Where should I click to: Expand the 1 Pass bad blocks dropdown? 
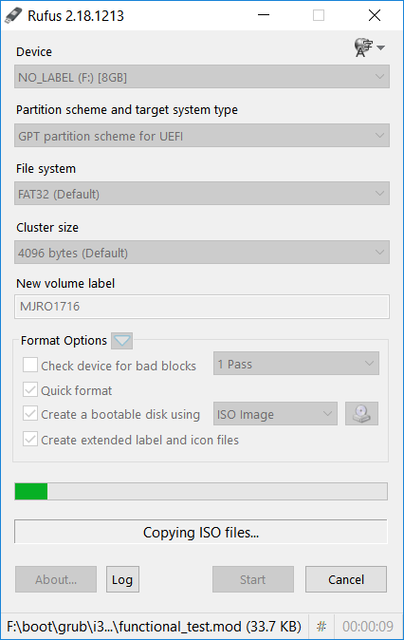(296, 364)
